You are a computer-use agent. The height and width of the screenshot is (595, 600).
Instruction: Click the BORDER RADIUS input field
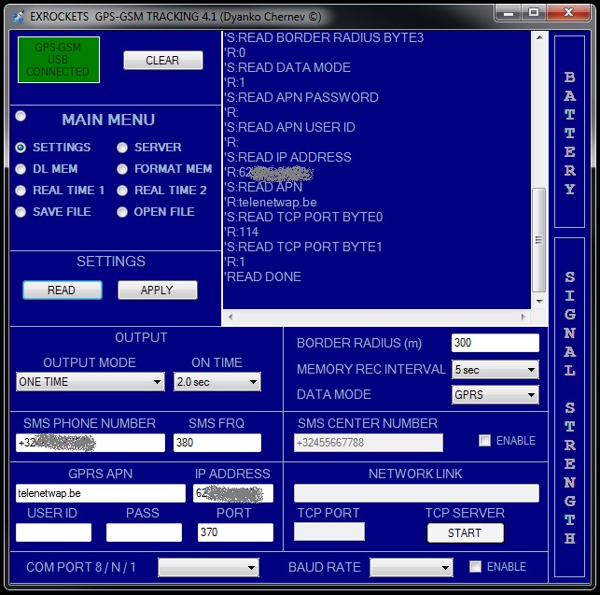tap(495, 343)
